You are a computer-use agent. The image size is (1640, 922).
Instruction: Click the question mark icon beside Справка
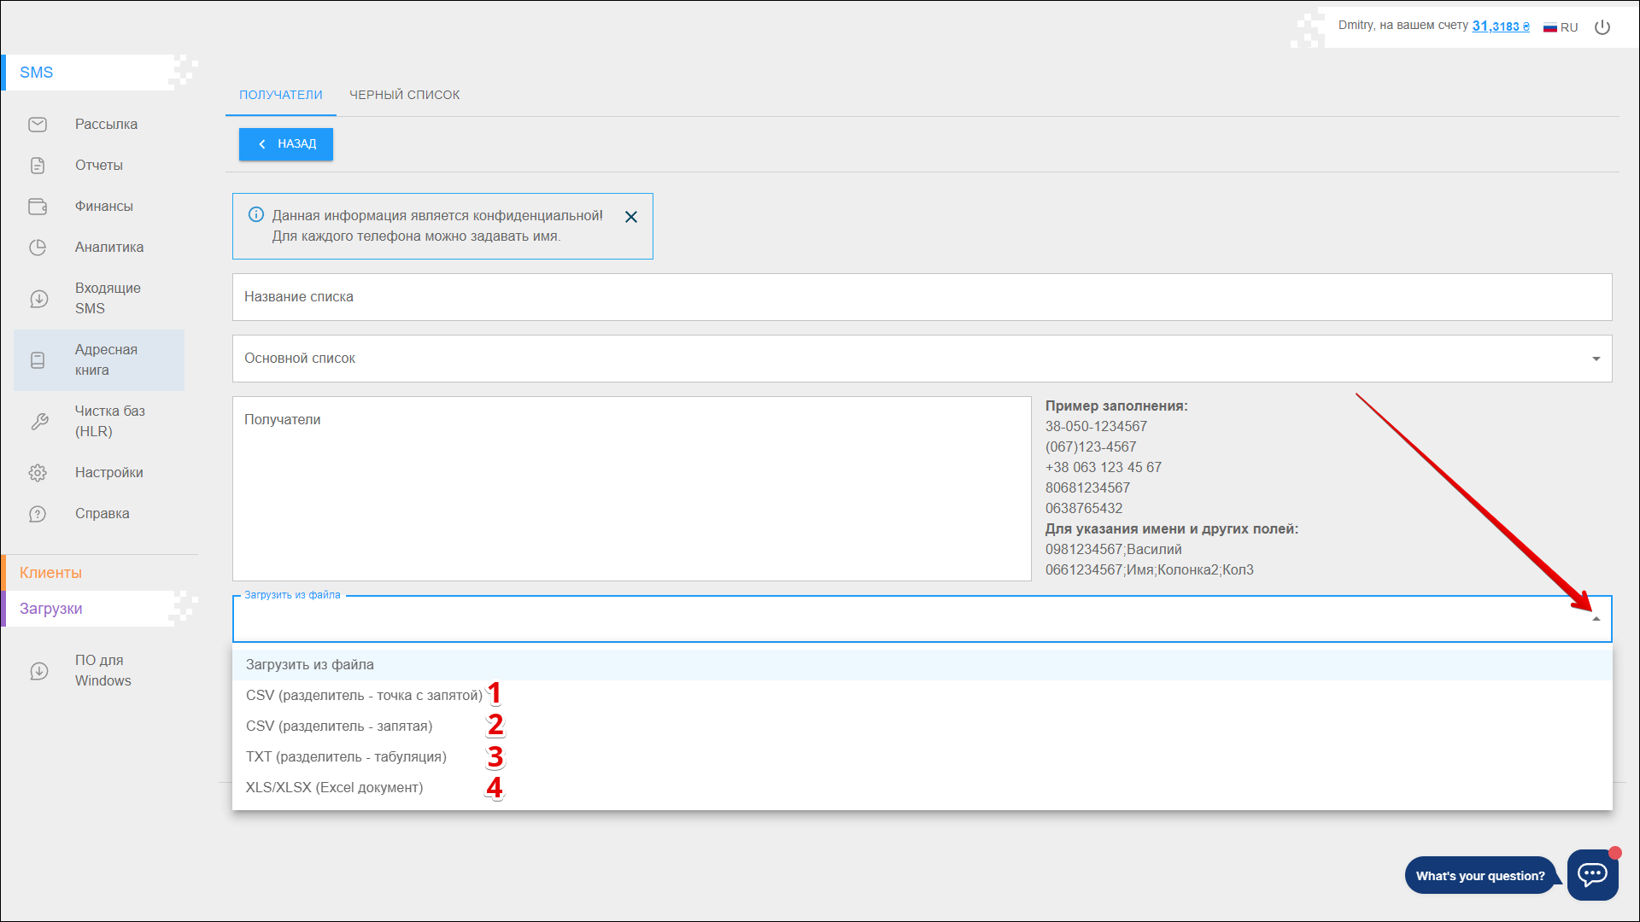coord(38,514)
